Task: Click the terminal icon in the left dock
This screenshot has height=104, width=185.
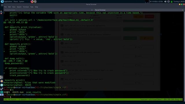Action: pyautogui.click(x=2, y=77)
